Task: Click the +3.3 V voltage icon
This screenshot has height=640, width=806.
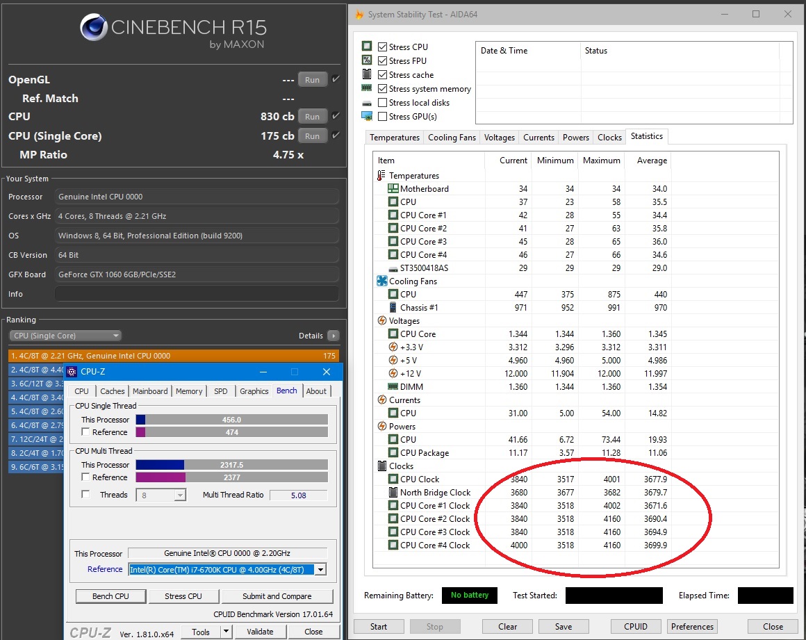Action: 393,347
